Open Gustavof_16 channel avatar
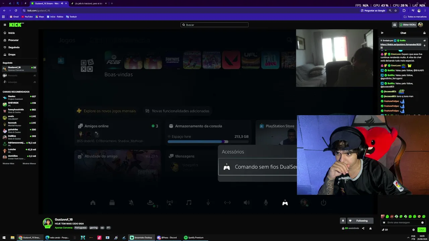The image size is (429, 241). (48, 223)
